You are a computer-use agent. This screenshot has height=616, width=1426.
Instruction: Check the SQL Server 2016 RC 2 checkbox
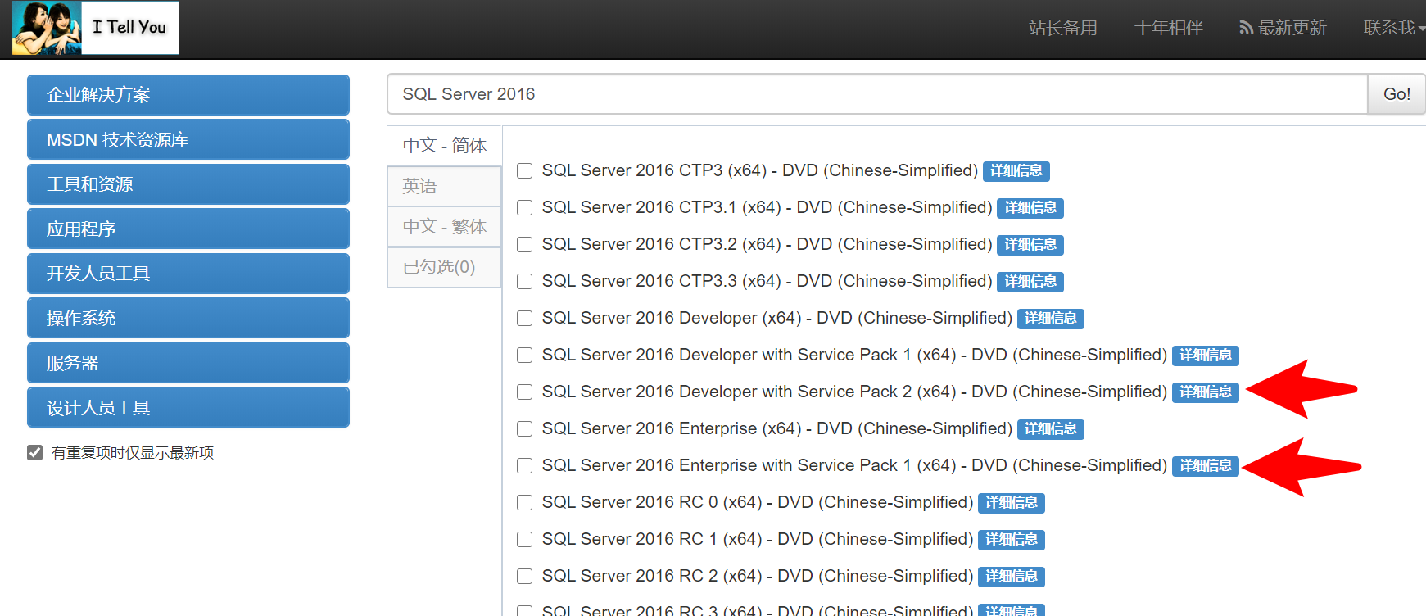coord(525,576)
